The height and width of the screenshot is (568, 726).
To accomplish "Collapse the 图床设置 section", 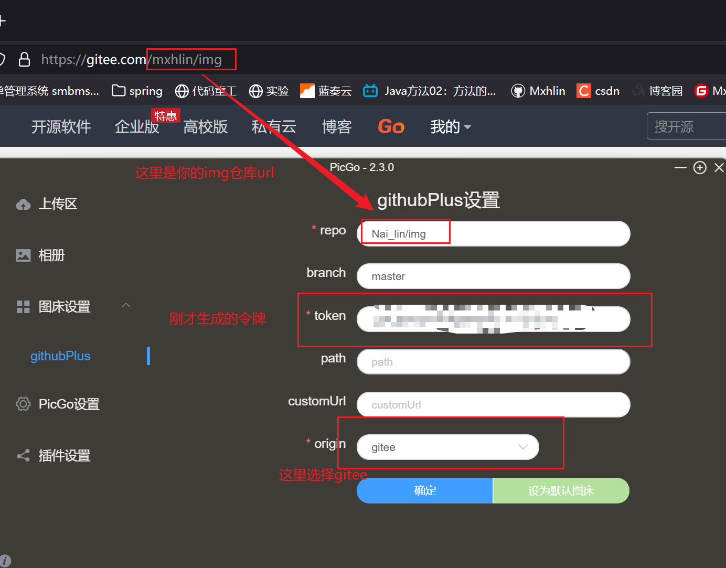I will [126, 305].
